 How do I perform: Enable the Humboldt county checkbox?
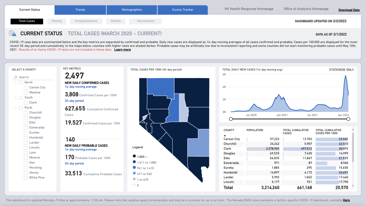point(26,138)
